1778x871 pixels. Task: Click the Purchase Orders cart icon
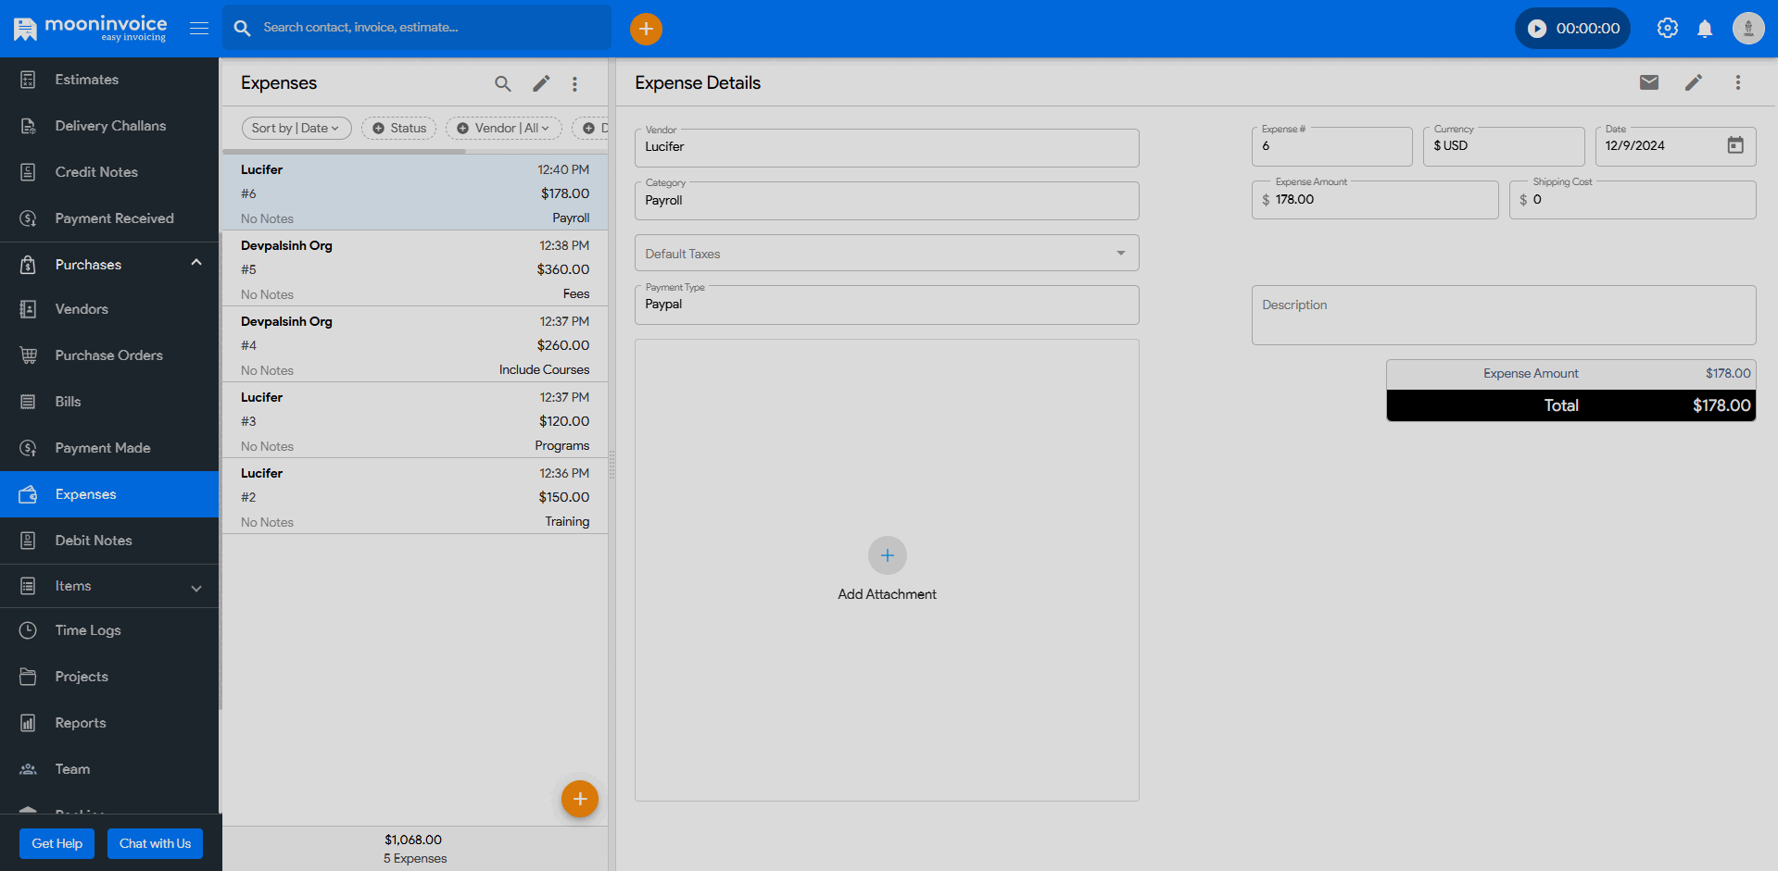(29, 355)
